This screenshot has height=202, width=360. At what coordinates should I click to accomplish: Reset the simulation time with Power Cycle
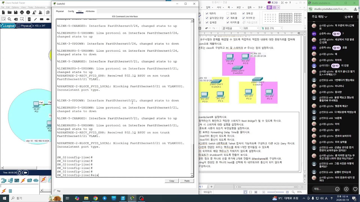point(19,173)
